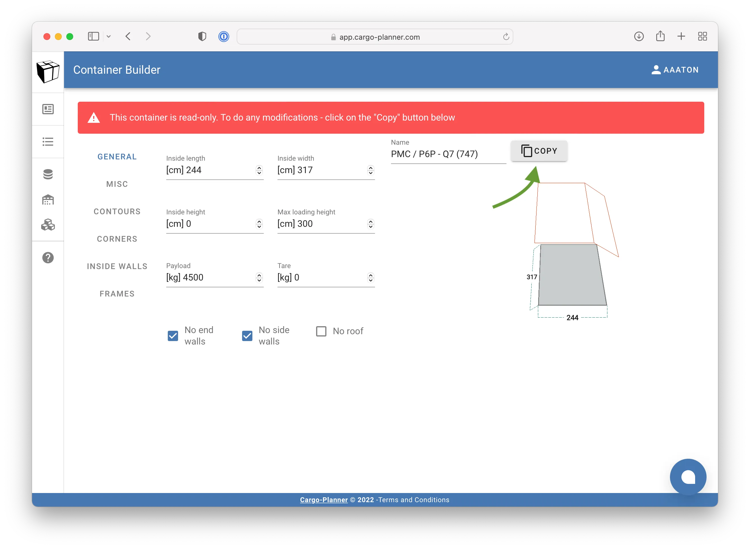Select the MISC section
Viewport: 750px width, 549px height.
pyautogui.click(x=117, y=184)
